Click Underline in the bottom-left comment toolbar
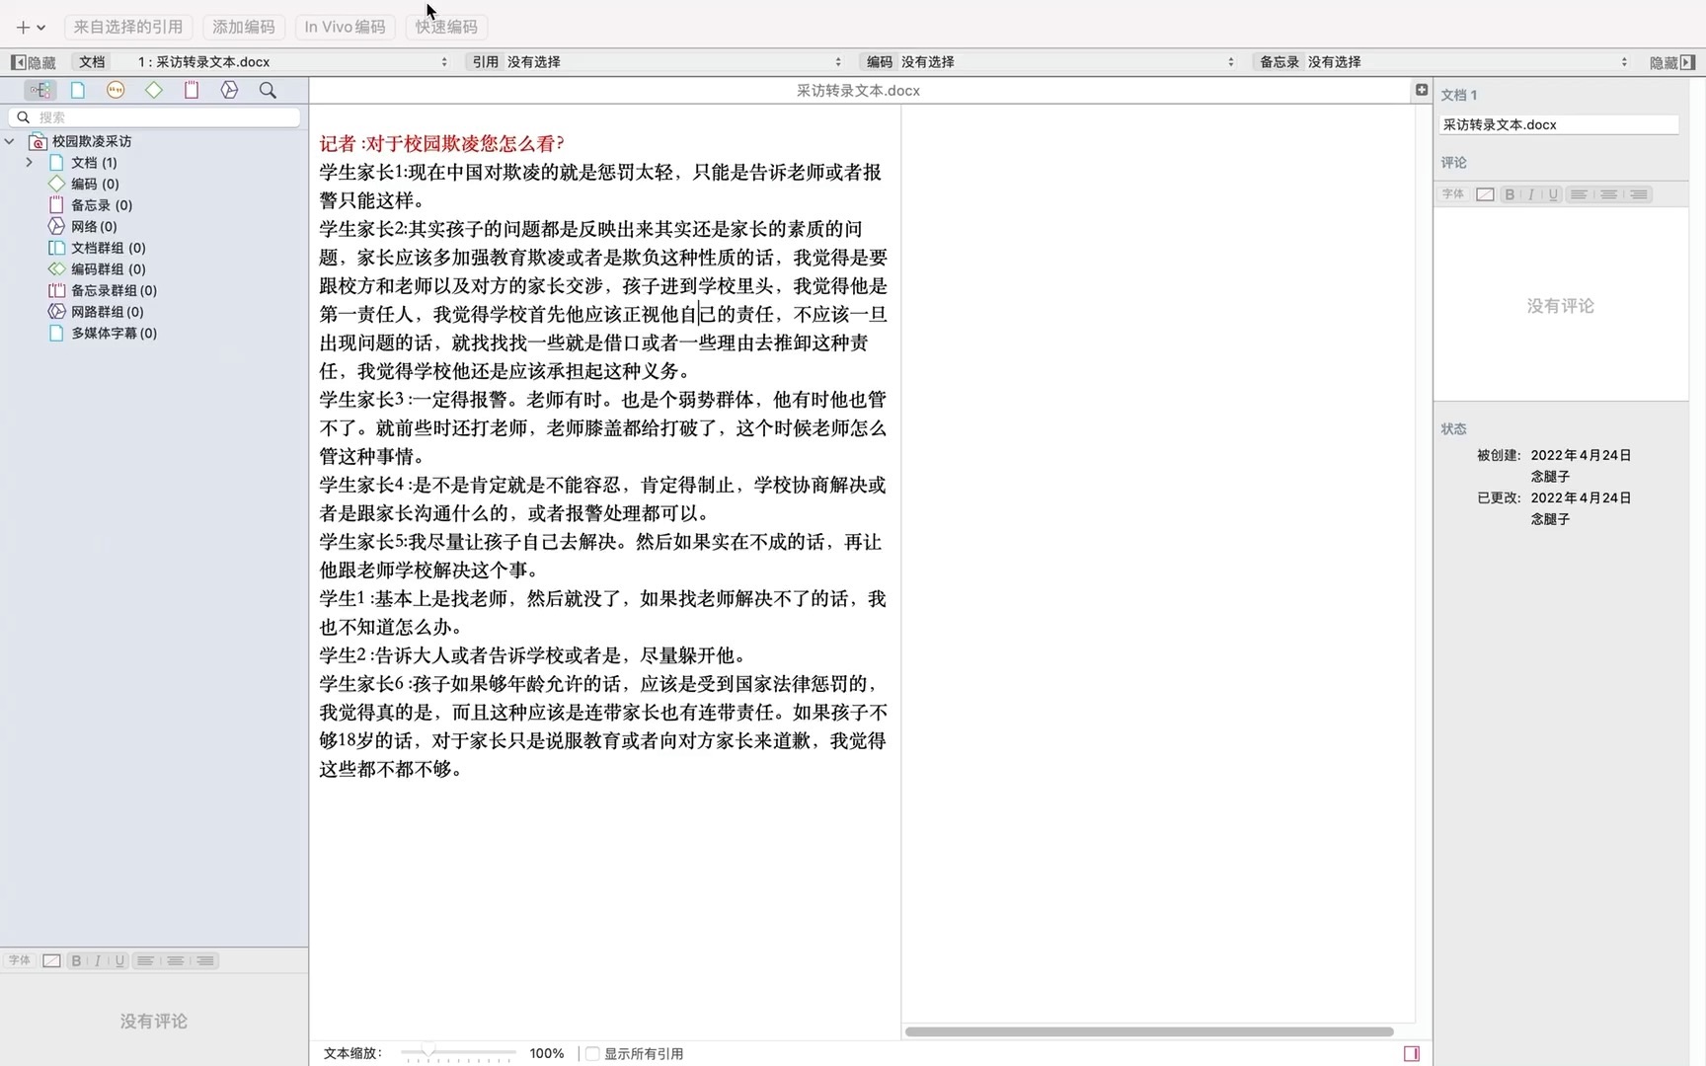This screenshot has width=1706, height=1066. [119, 960]
